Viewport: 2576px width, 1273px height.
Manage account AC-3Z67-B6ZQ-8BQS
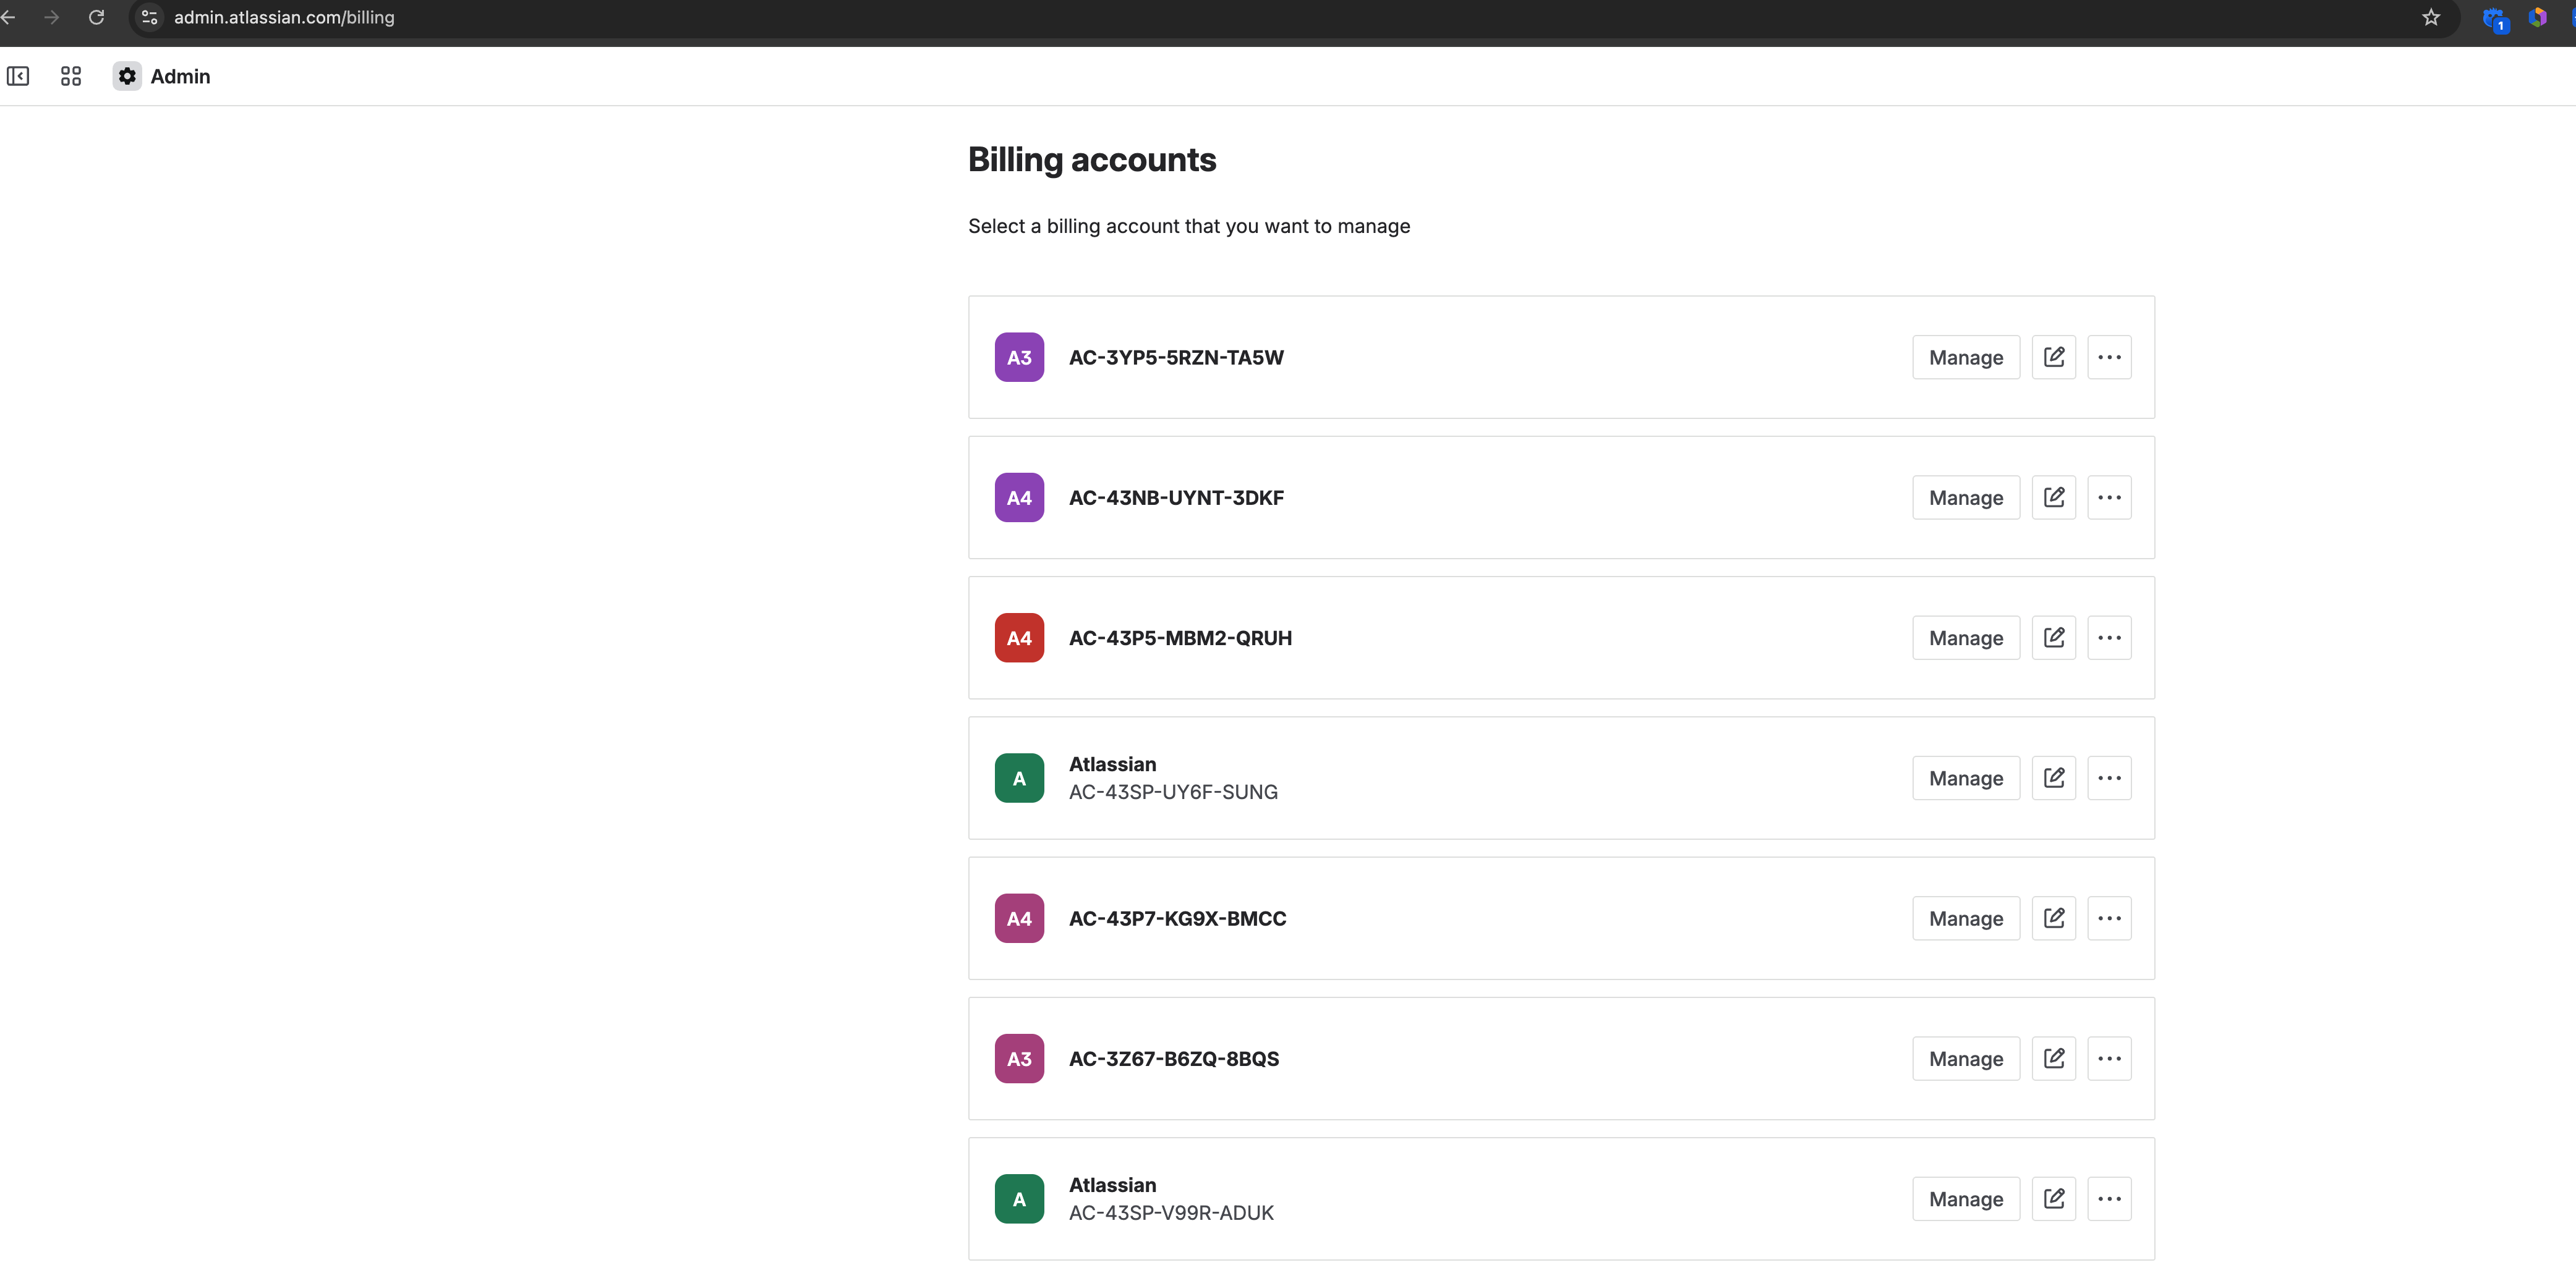coord(1966,1059)
